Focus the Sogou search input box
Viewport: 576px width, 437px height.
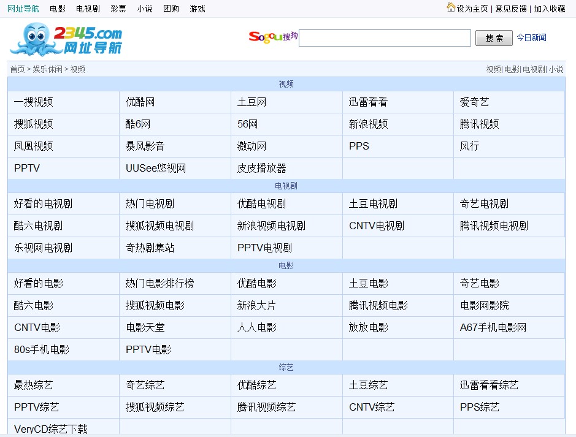tap(385, 38)
